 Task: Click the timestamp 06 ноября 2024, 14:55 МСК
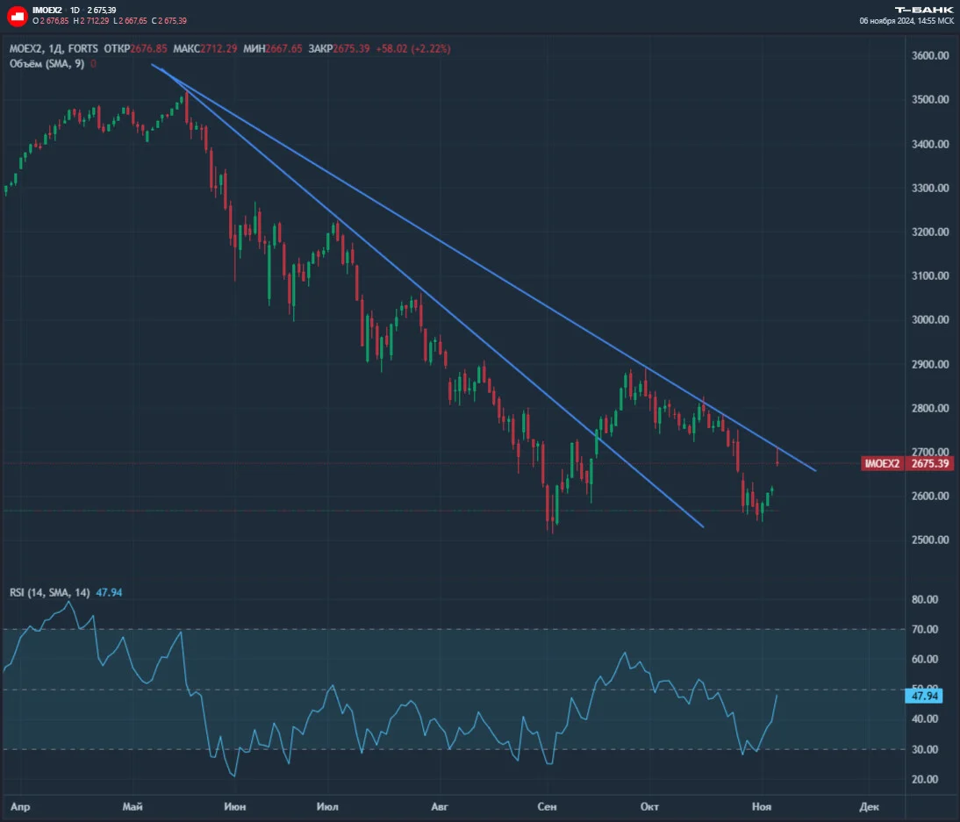(906, 21)
